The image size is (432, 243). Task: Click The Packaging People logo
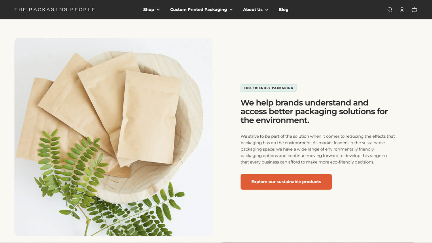click(55, 10)
